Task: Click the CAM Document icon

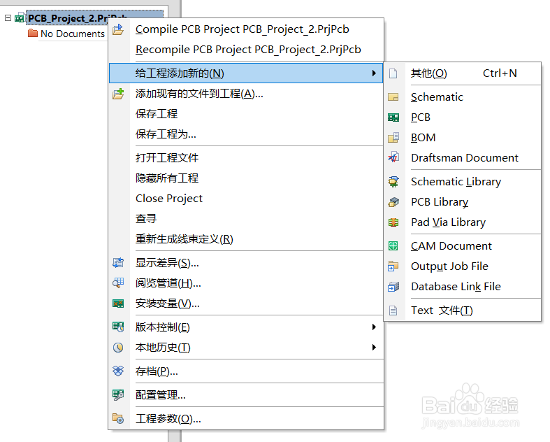Action: 393,245
